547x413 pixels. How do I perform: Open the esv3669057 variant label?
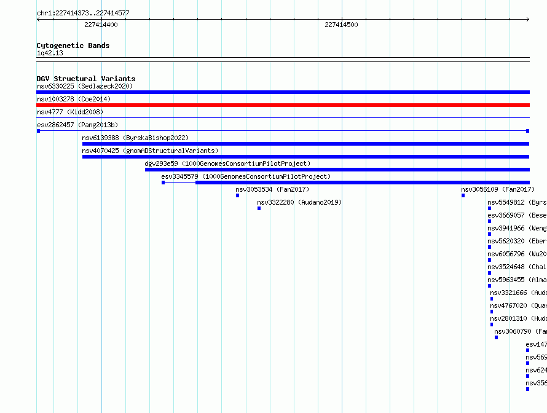pos(517,215)
